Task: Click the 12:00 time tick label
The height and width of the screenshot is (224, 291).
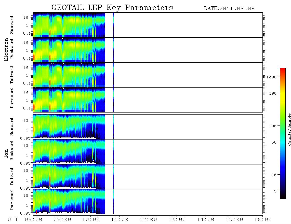Action: pyautogui.click(x=148, y=220)
